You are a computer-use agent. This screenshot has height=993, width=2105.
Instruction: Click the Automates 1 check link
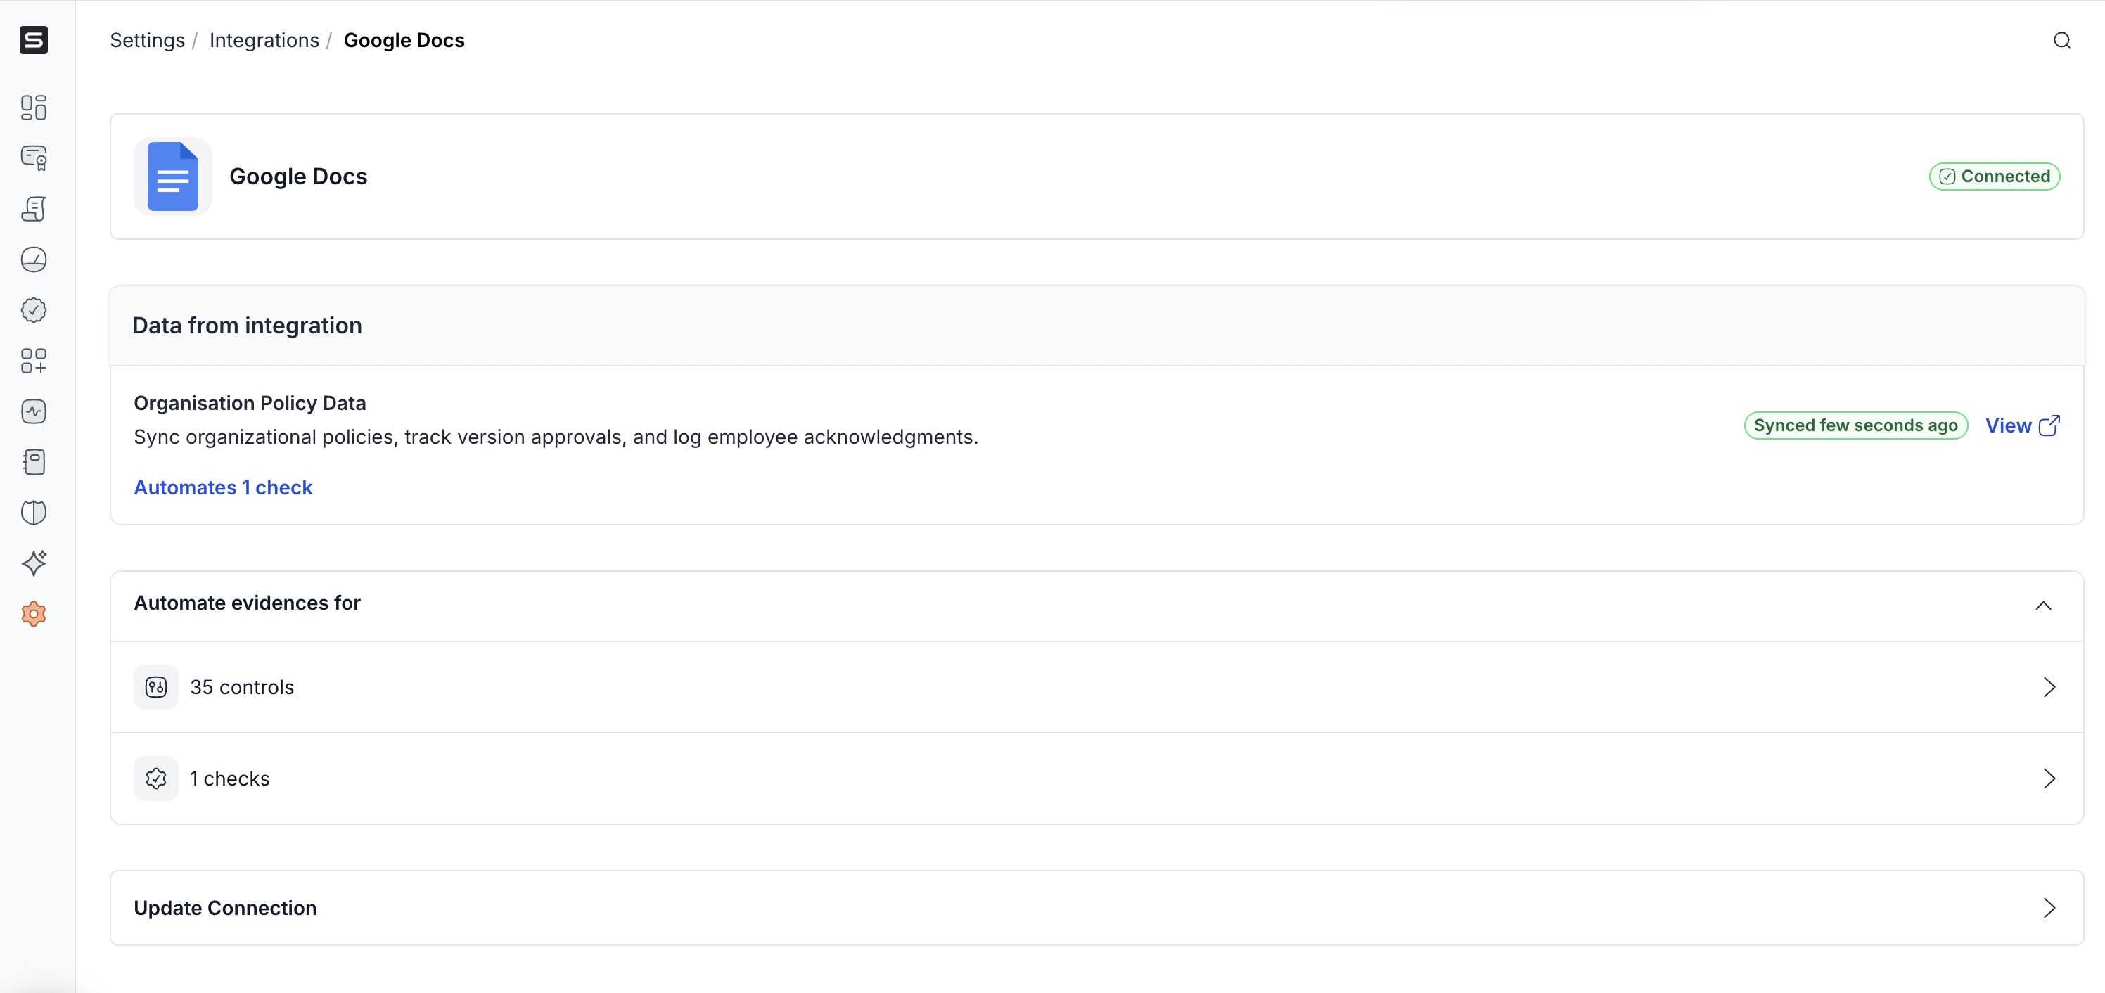[x=223, y=488]
